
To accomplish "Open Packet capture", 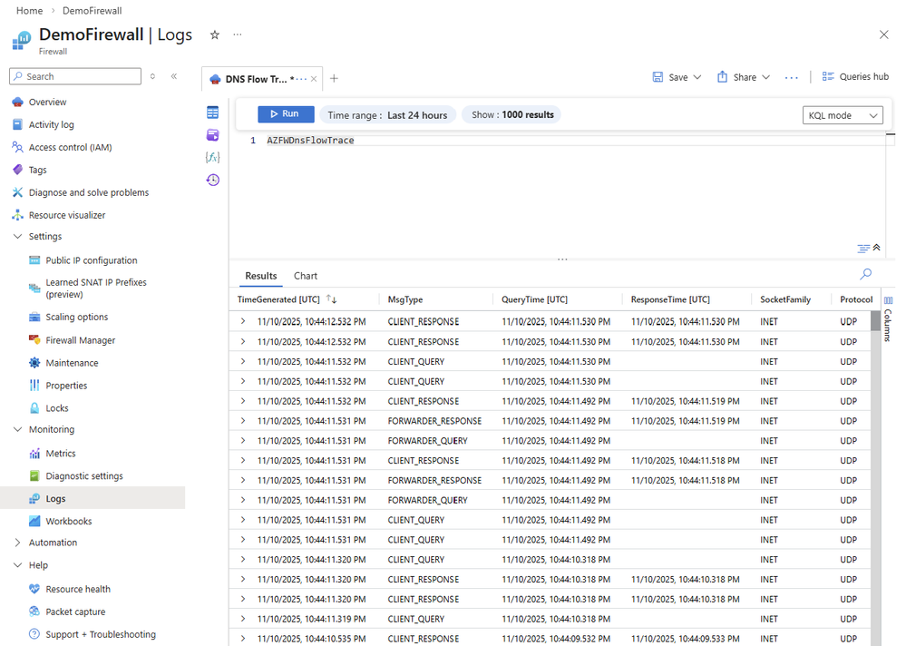I will click(x=75, y=612).
